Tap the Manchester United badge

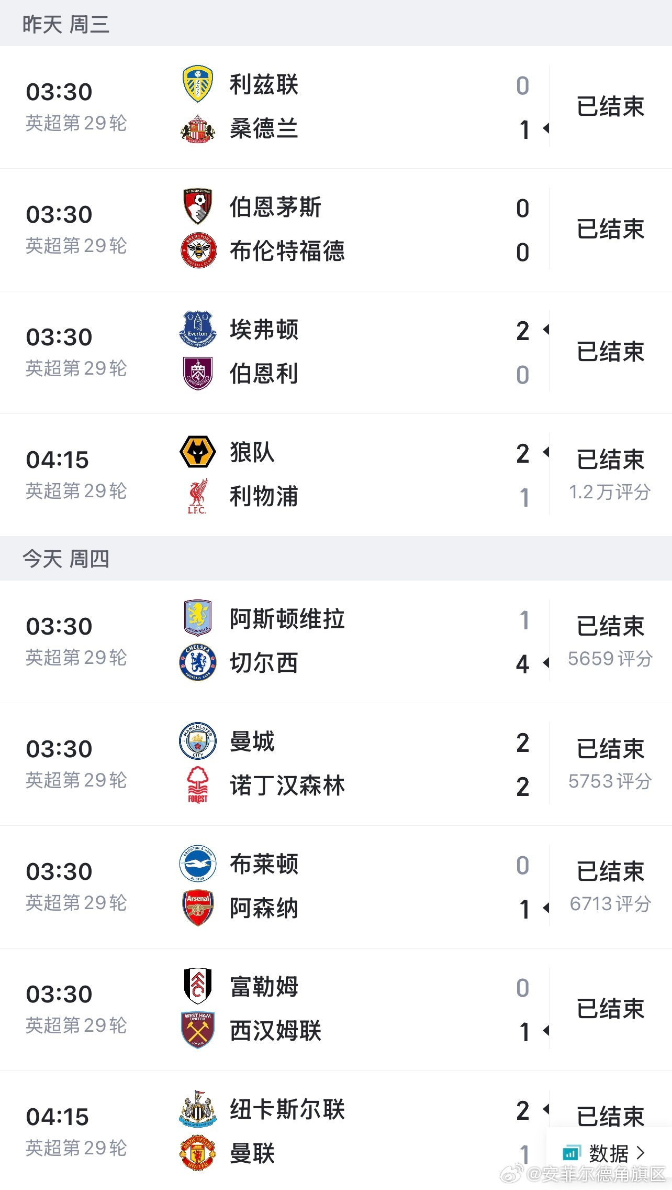pos(198,1153)
